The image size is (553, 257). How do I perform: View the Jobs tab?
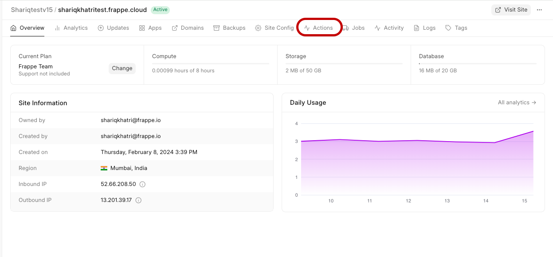353,28
